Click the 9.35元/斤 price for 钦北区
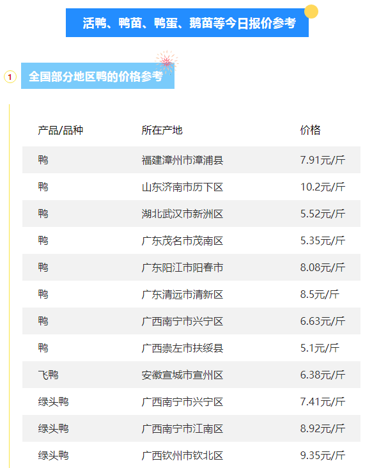Image resolution: width=372 pixels, height=468 pixels. pyautogui.click(x=323, y=455)
